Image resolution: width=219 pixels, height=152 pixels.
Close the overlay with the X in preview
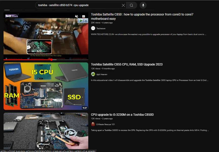tap(86, 21)
